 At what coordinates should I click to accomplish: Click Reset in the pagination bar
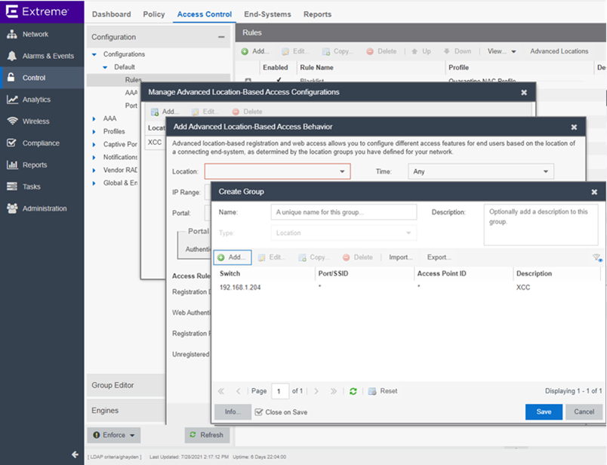click(383, 391)
